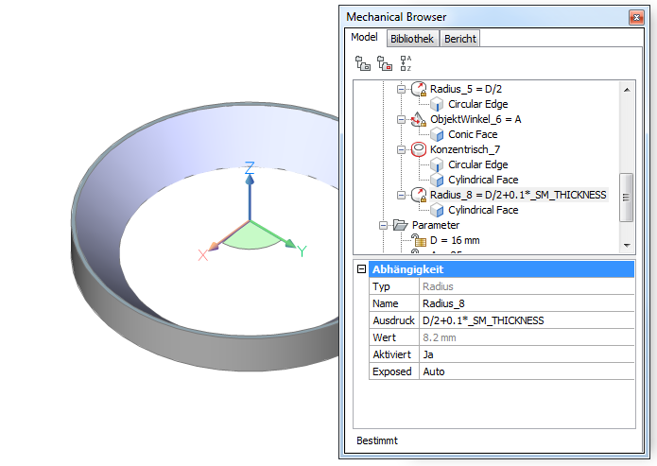The height and width of the screenshot is (466, 657).
Task: Select Radius_8 = D/2+0.1*_SM_THICKNESS item
Action: tap(517, 195)
